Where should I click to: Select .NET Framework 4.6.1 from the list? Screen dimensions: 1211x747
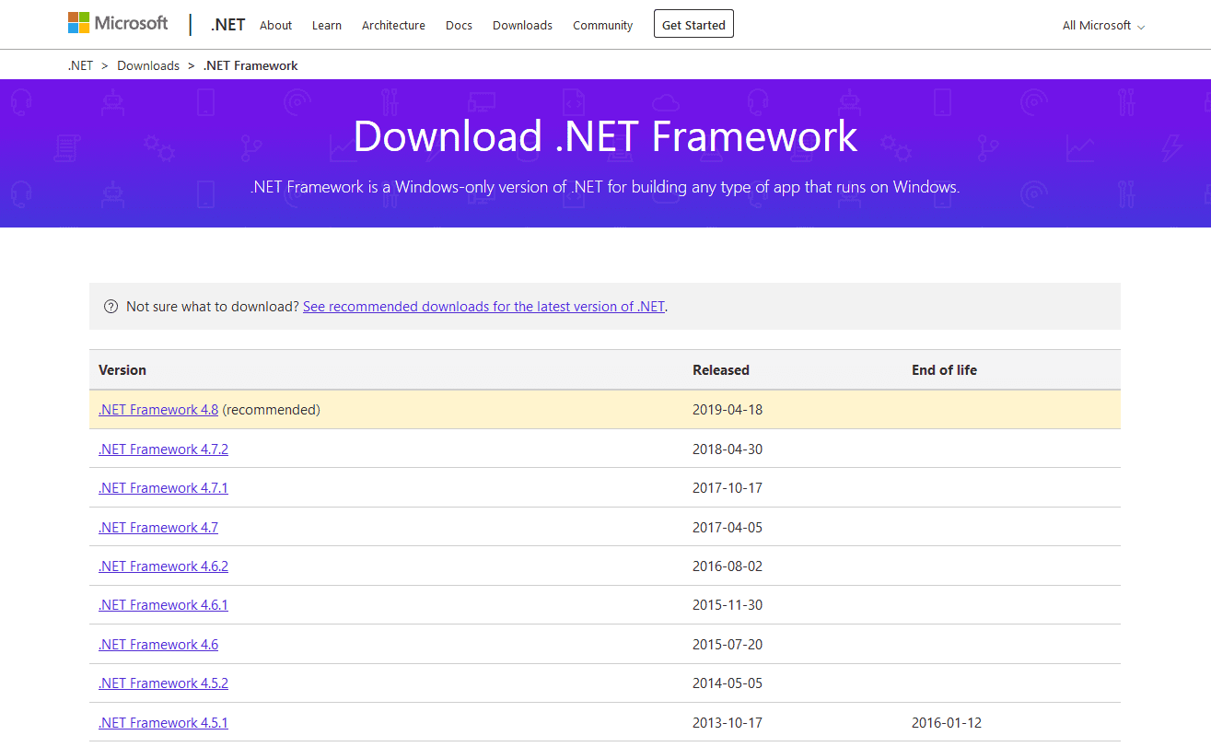tap(163, 604)
